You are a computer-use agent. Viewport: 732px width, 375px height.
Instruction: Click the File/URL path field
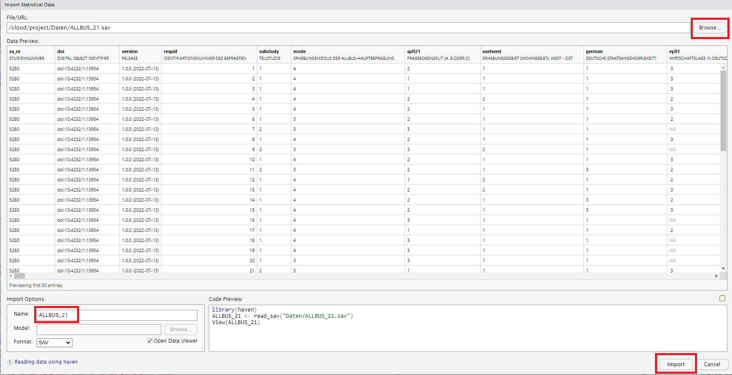pos(348,28)
